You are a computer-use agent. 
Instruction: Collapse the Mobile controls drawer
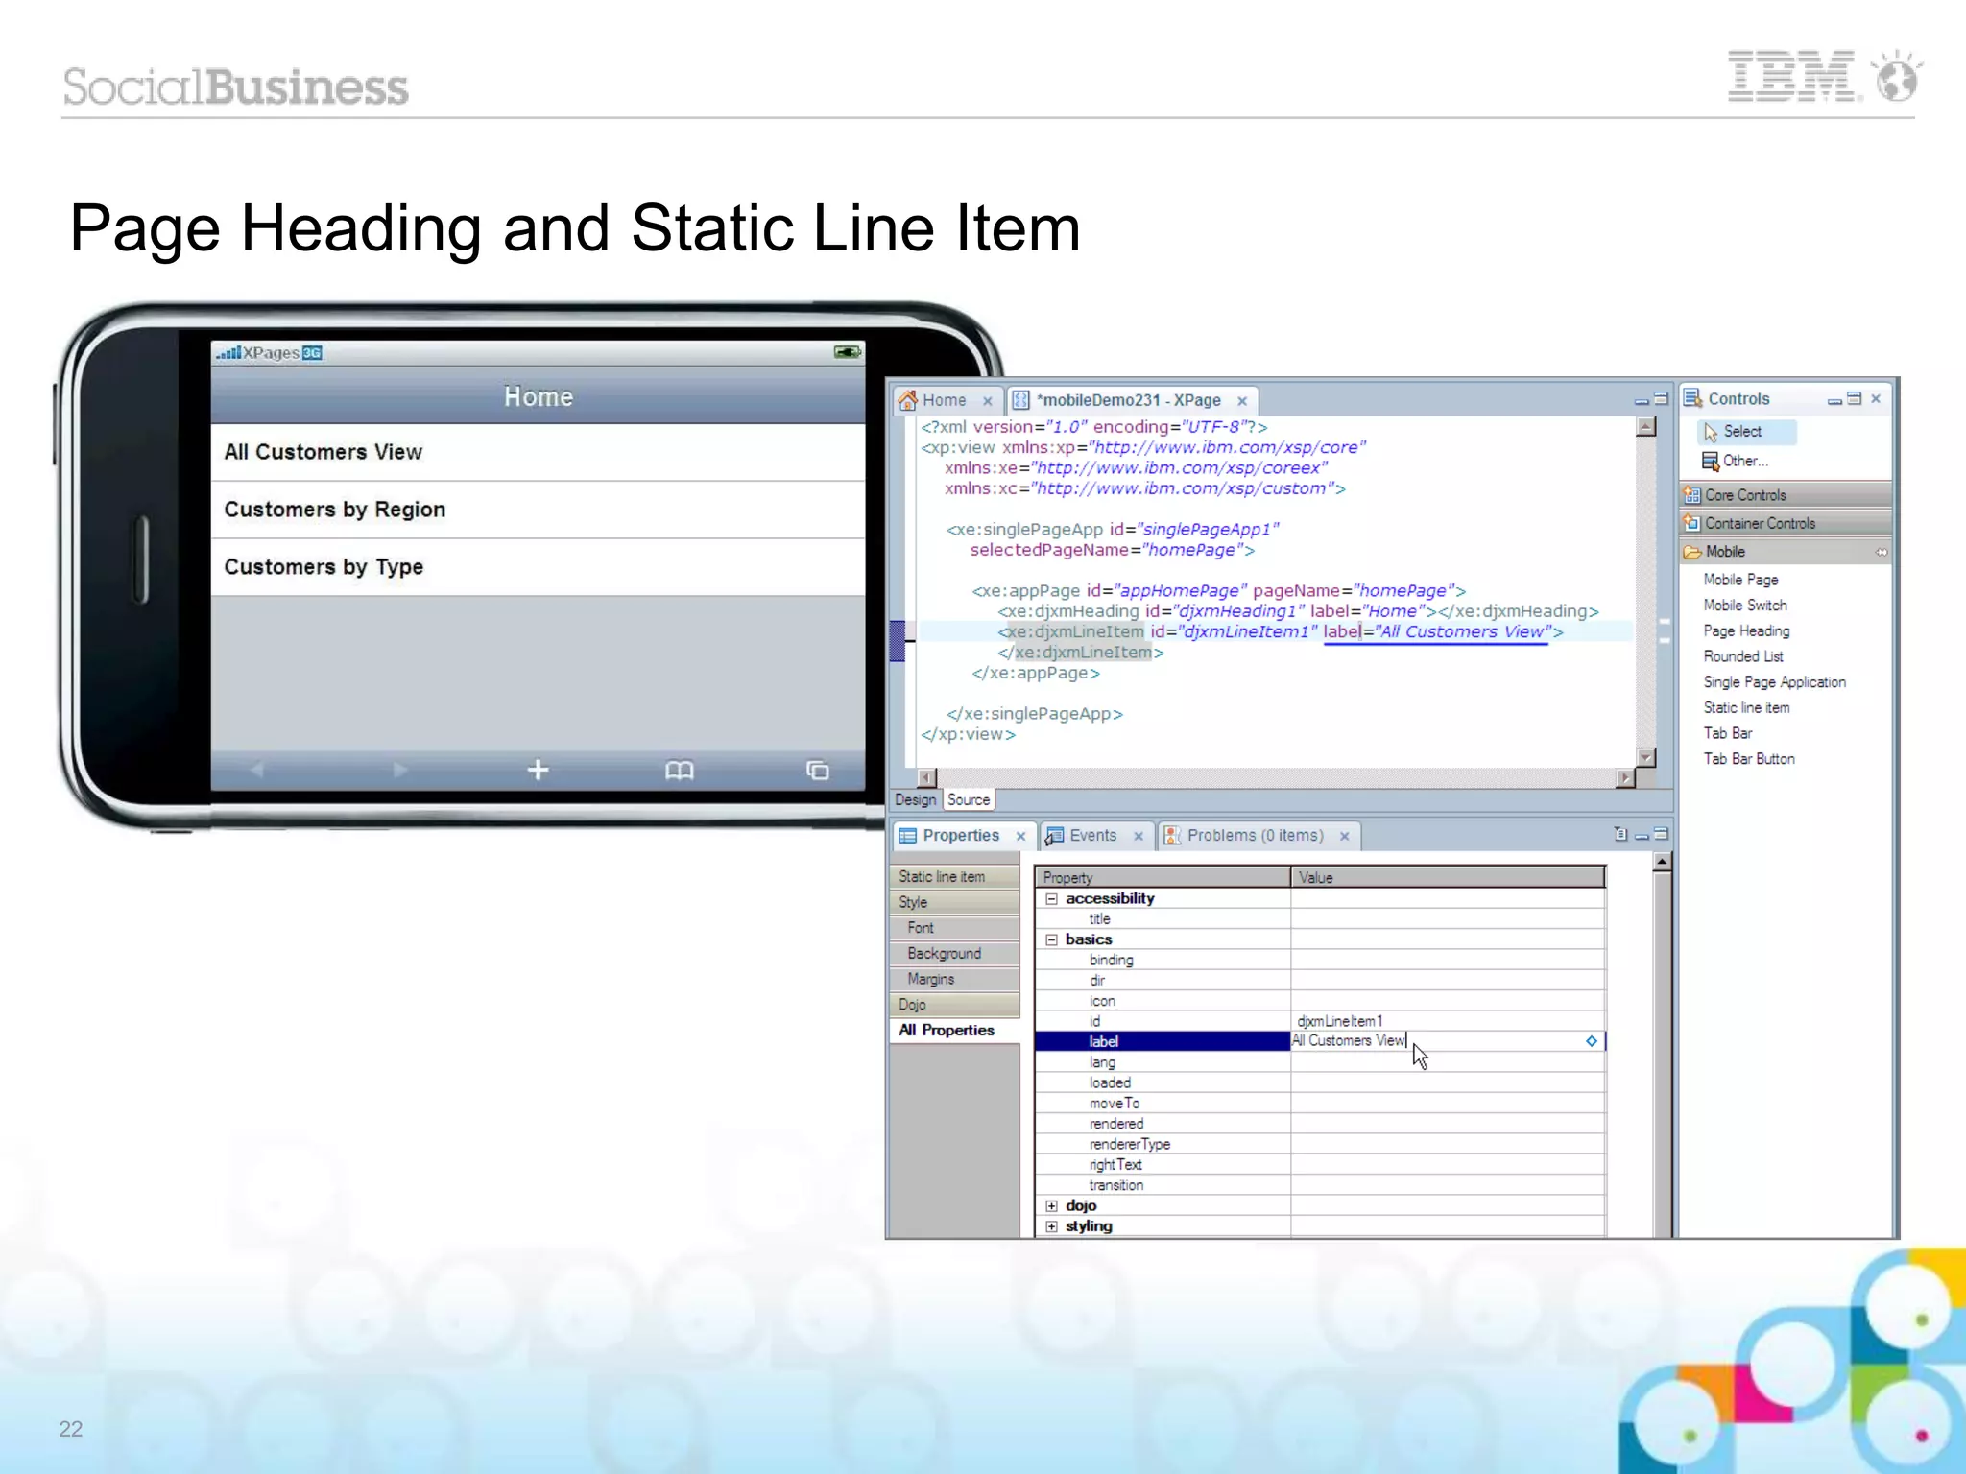[1786, 552]
